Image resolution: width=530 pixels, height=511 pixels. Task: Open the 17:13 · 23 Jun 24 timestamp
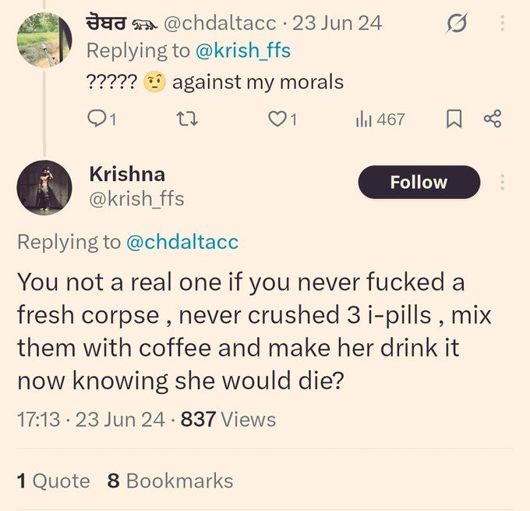click(91, 419)
